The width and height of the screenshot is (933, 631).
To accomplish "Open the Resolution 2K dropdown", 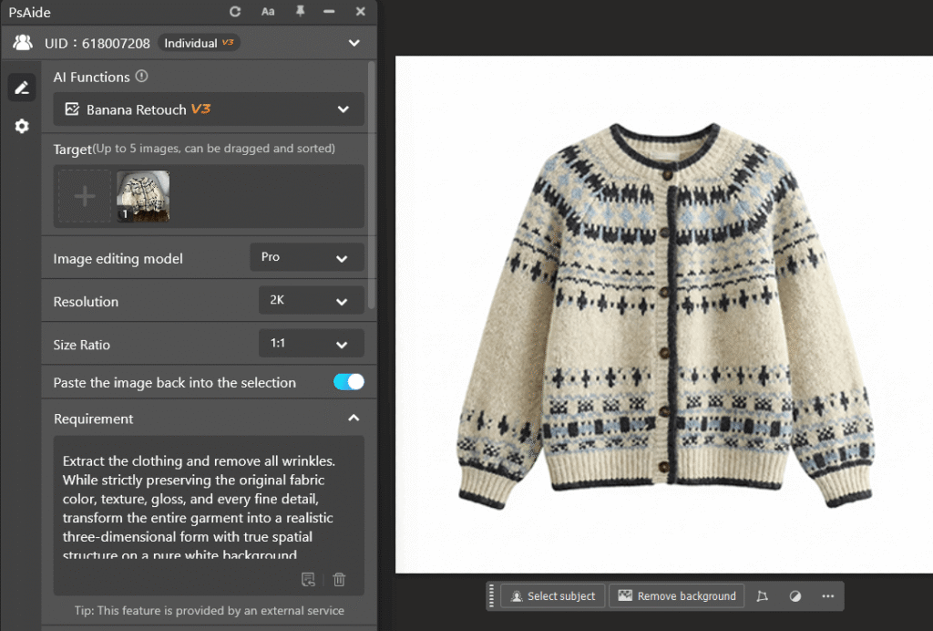I will point(311,301).
